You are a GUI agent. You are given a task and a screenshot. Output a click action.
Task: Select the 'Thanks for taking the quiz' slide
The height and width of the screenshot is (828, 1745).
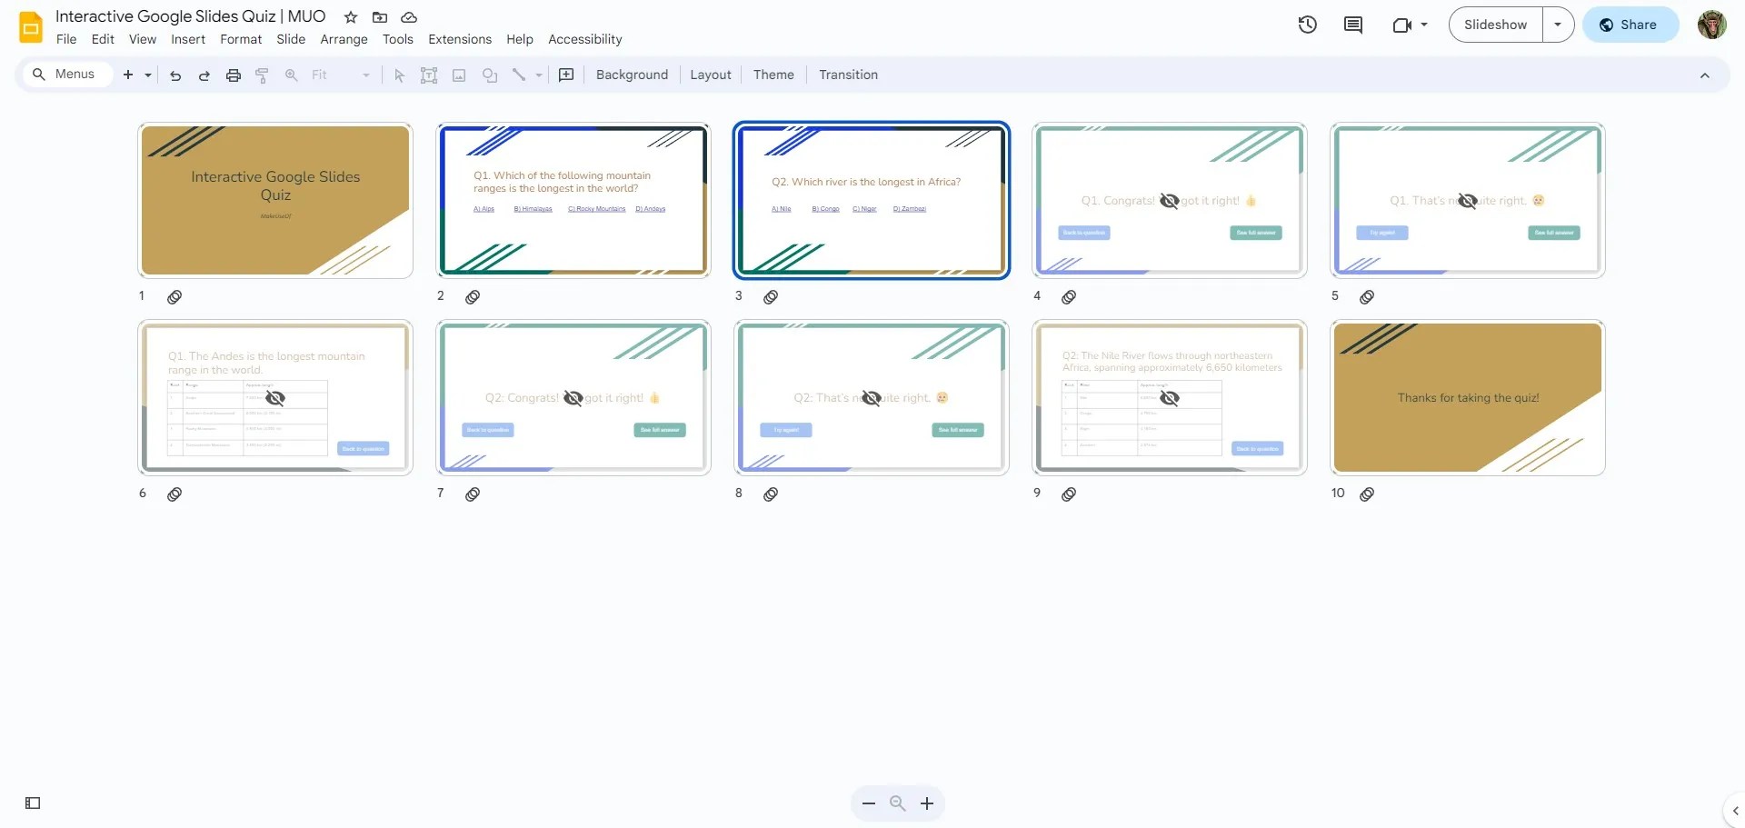point(1467,397)
